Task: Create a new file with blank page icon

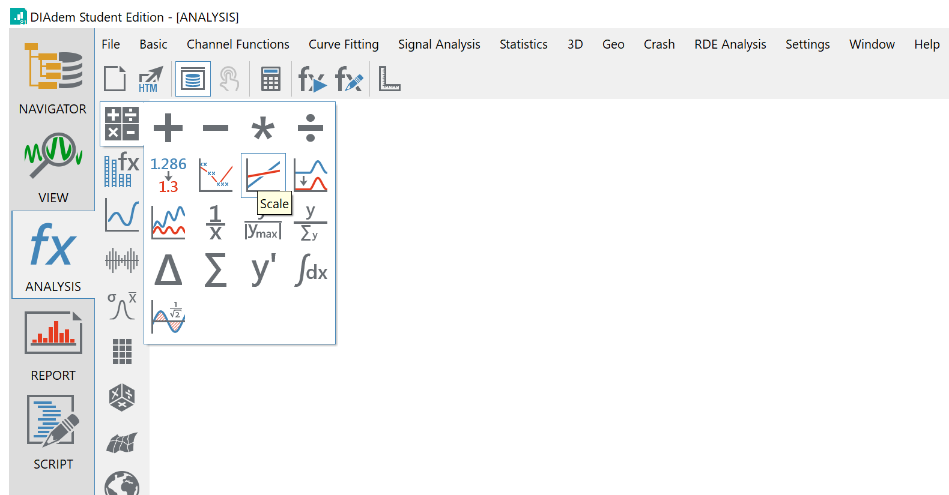Action: pos(115,79)
